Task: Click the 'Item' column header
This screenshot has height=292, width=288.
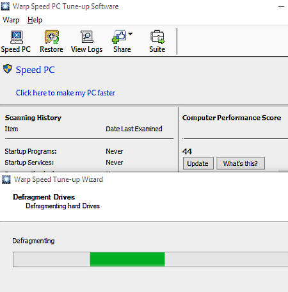Action: (x=12, y=129)
